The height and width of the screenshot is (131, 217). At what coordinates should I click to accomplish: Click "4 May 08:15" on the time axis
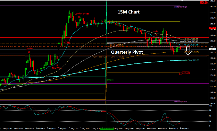[151, 129]
